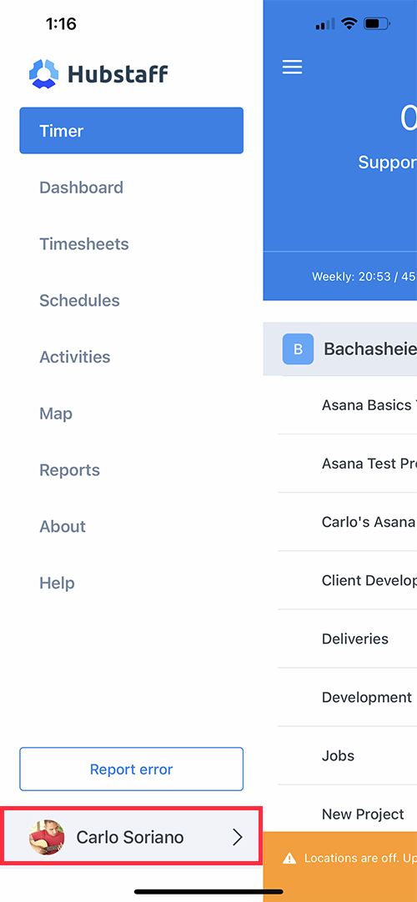Select the Asana Test project row

pos(348,463)
